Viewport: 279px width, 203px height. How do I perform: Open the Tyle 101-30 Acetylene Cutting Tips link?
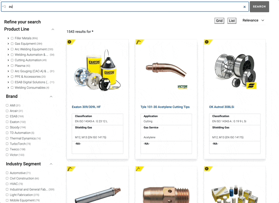165,107
